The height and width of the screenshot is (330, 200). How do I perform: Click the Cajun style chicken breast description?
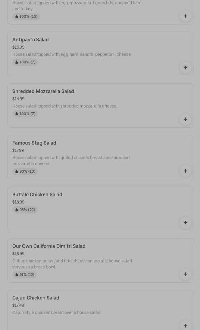point(57,312)
